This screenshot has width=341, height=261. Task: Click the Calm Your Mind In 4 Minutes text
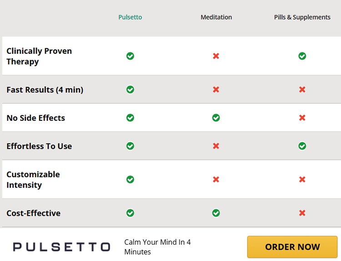(x=157, y=247)
